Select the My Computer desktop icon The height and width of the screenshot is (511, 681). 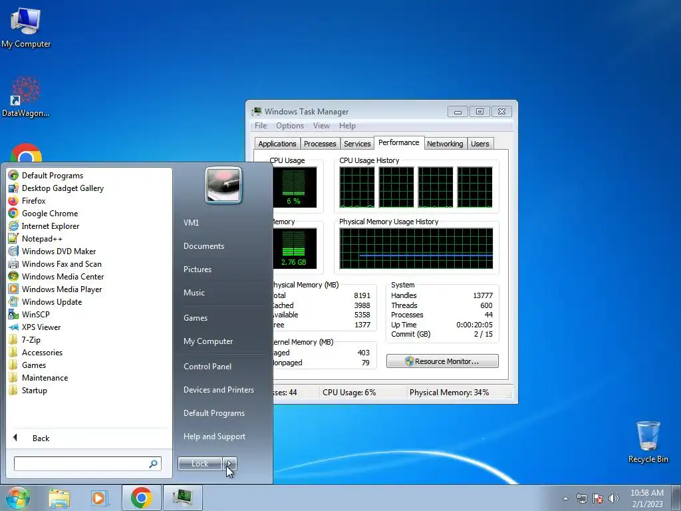tap(26, 27)
